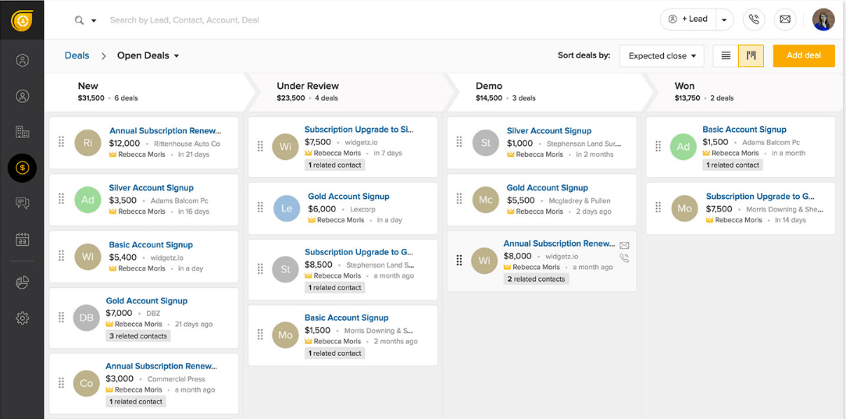
Task: Switch to list view
Action: pos(726,56)
